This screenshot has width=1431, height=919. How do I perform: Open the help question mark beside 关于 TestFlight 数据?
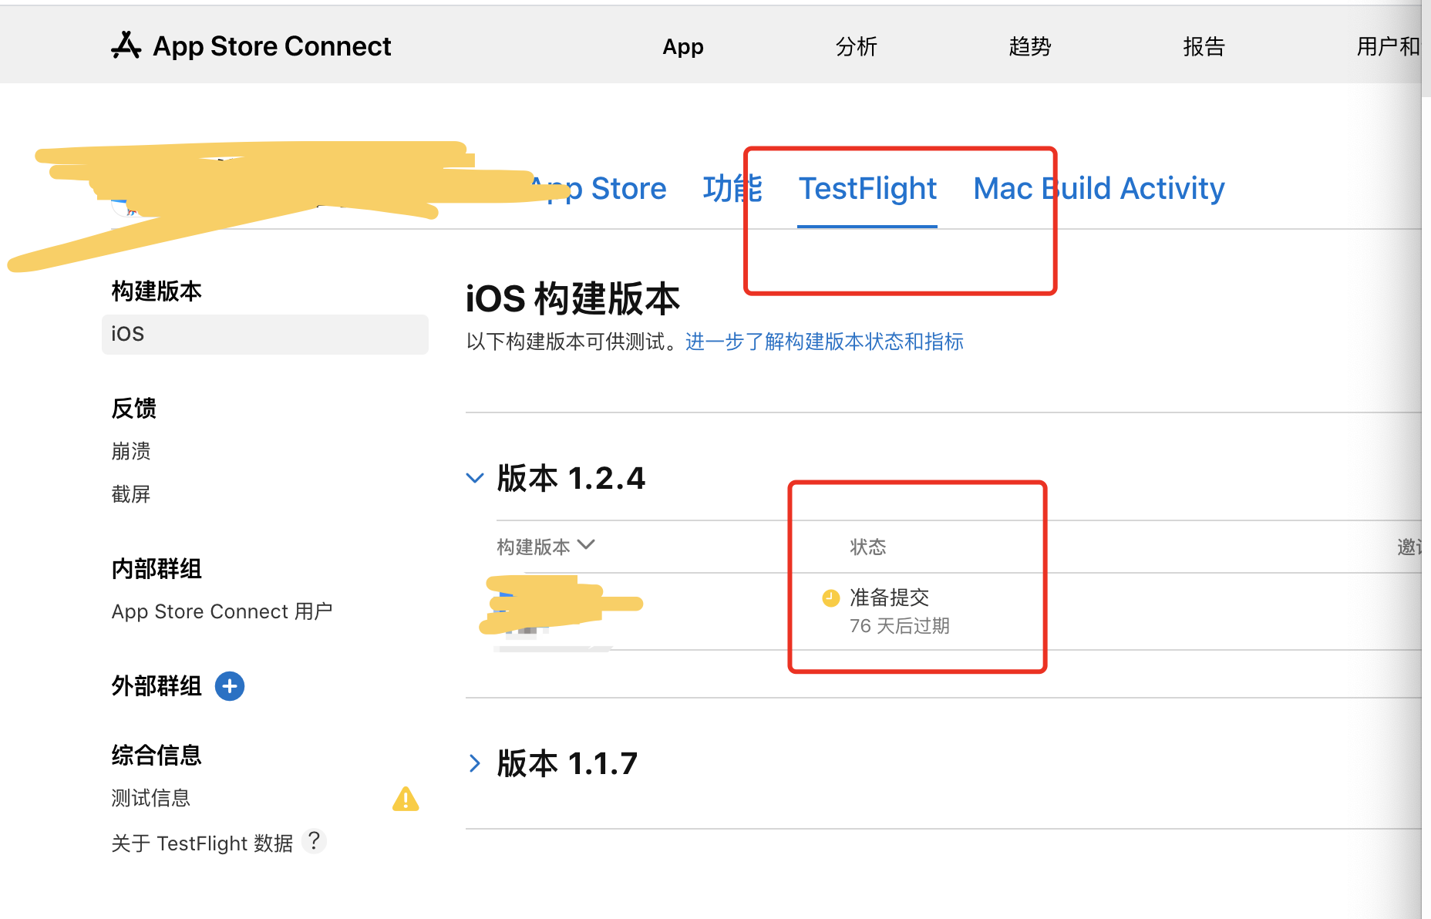pyautogui.click(x=315, y=842)
